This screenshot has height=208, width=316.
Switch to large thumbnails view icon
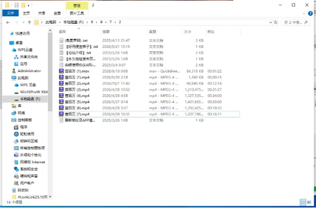tap(309, 202)
